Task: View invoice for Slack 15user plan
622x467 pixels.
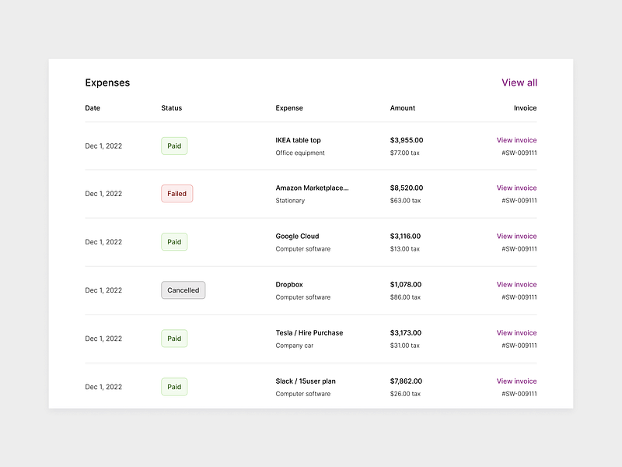Action: [x=516, y=381]
